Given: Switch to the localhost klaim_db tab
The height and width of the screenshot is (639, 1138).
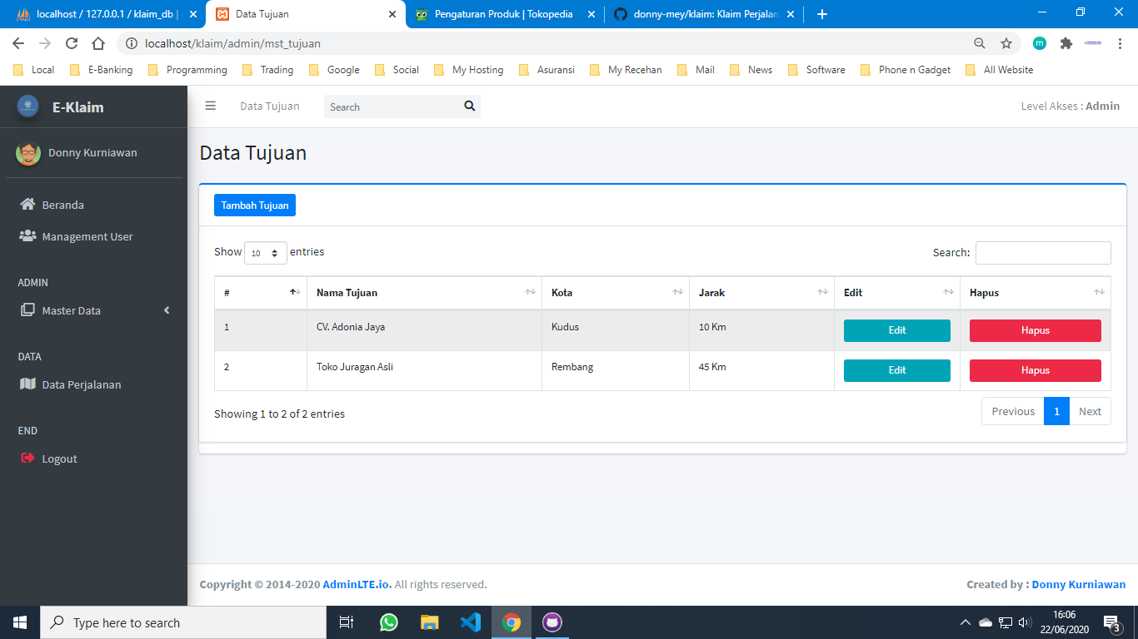Looking at the screenshot, I should coord(104,14).
